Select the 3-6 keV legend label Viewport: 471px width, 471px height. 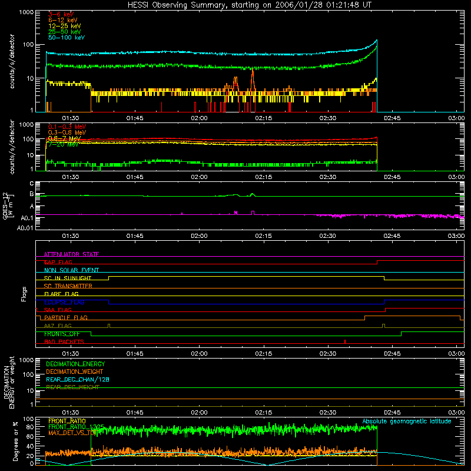[x=61, y=14]
